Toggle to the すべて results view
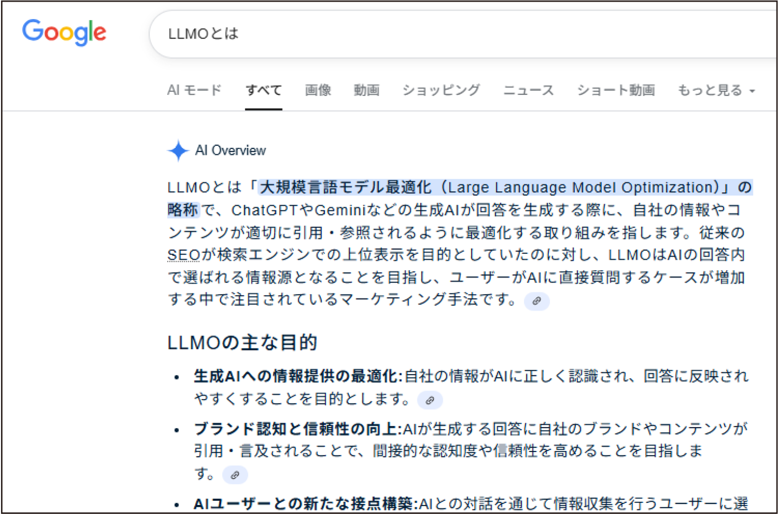Screen dimensions: 778x514 point(264,91)
